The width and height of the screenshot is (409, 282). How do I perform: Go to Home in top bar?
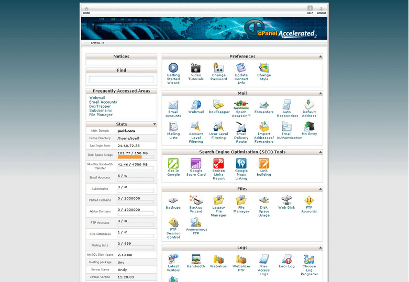pyautogui.click(x=86, y=10)
